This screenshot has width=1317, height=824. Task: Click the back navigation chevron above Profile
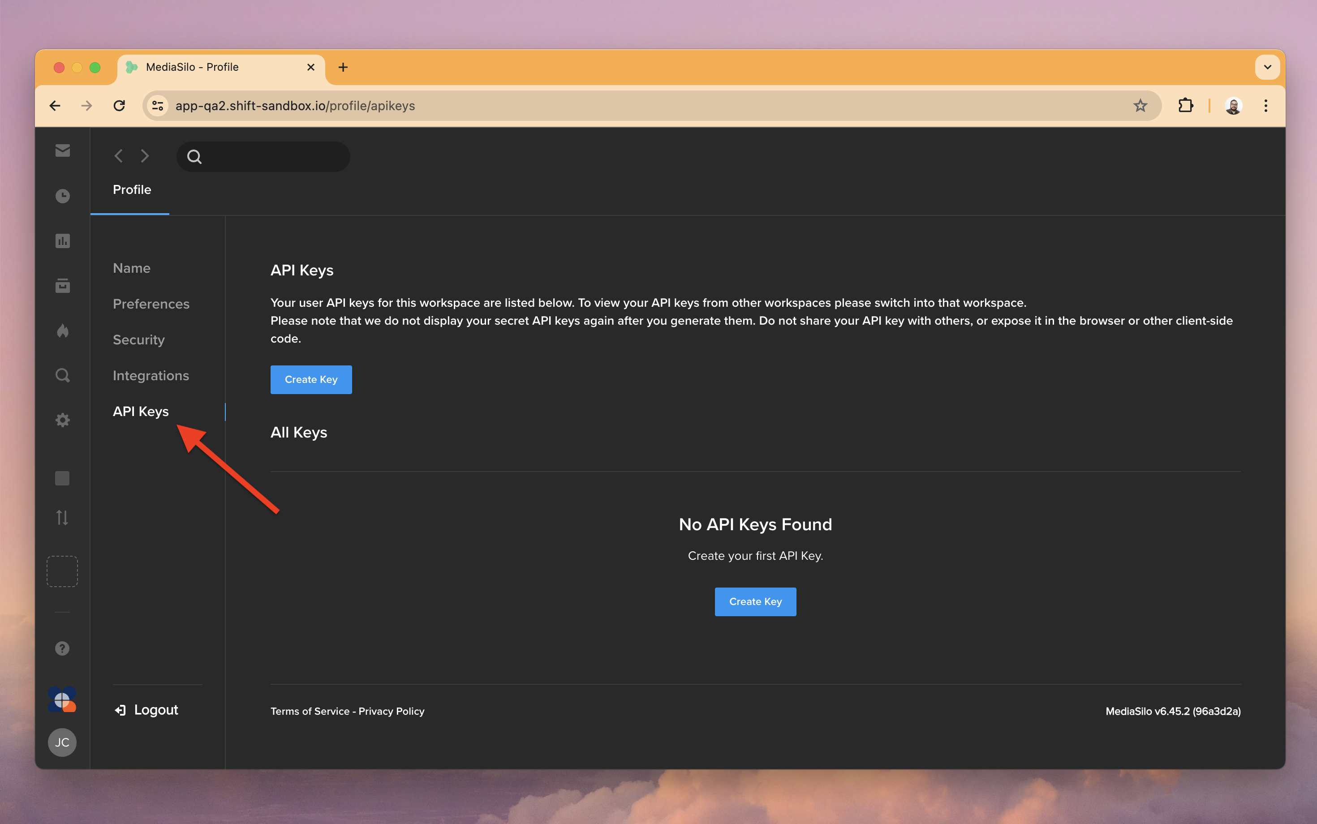[x=118, y=156]
